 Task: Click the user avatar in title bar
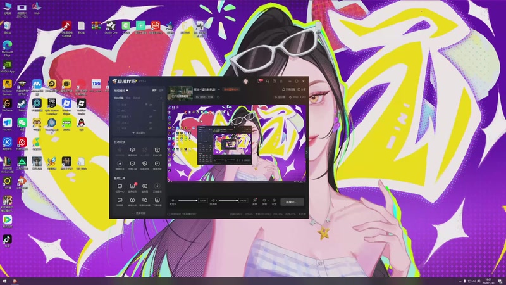(x=245, y=81)
